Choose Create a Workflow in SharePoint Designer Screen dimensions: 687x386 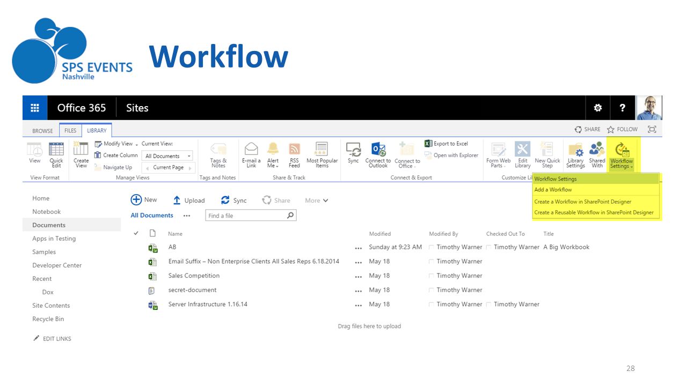[596, 202]
